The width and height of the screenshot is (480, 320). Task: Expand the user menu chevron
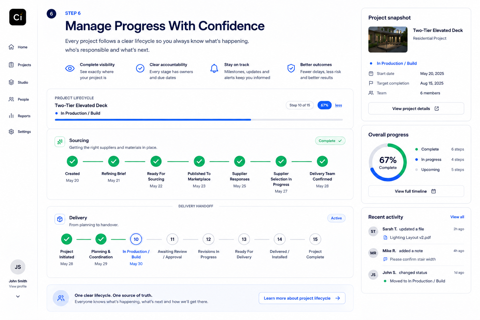pyautogui.click(x=18, y=297)
